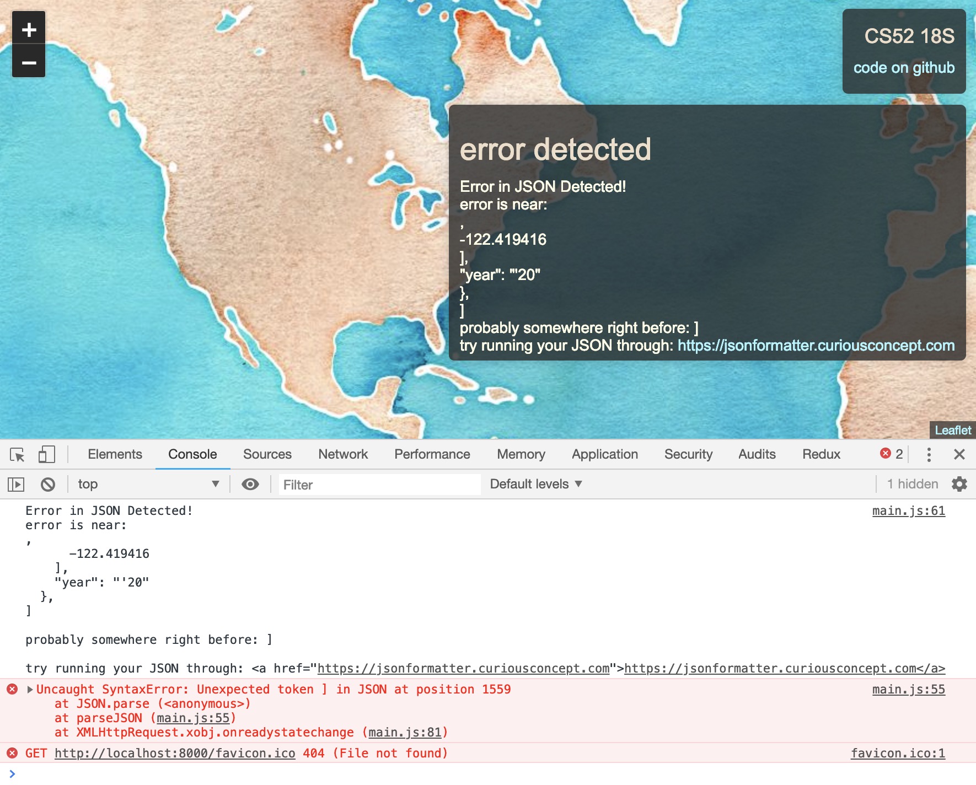
Task: Open the favicon.ico:1 source link
Action: (x=898, y=754)
